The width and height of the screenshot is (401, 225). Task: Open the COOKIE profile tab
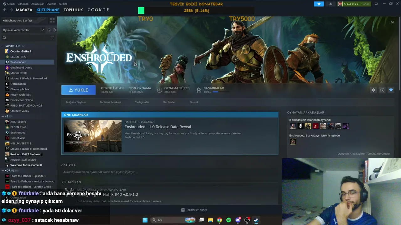(x=98, y=10)
